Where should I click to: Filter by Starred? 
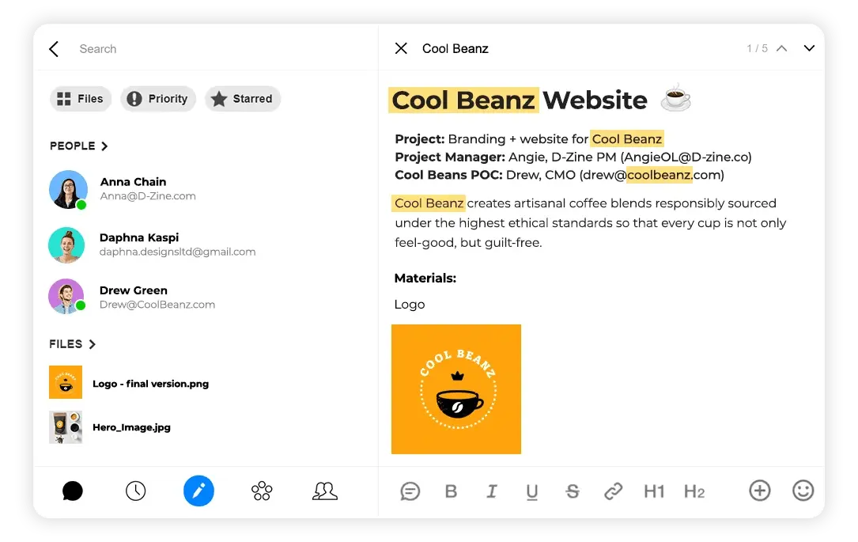click(243, 99)
